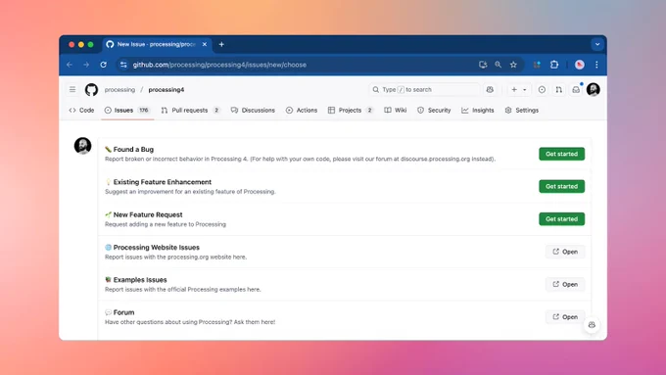
Task: Click the 'New Feature Request' title
Action: [x=148, y=214]
